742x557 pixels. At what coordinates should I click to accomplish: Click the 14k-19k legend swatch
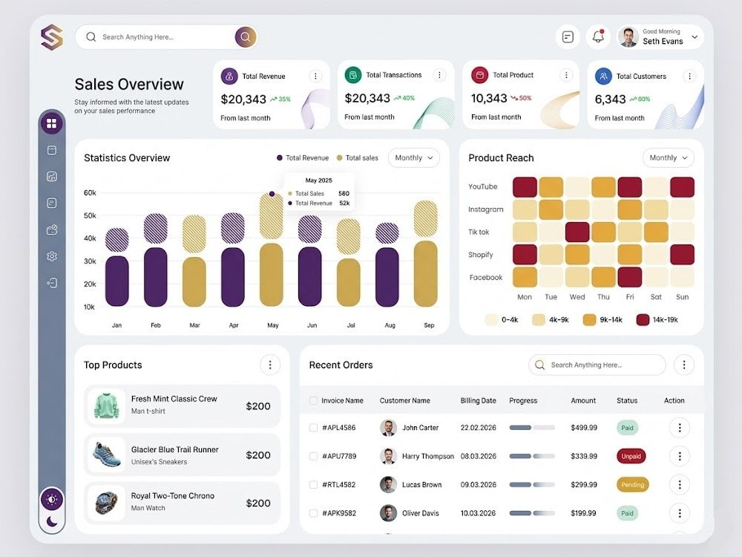pos(643,319)
